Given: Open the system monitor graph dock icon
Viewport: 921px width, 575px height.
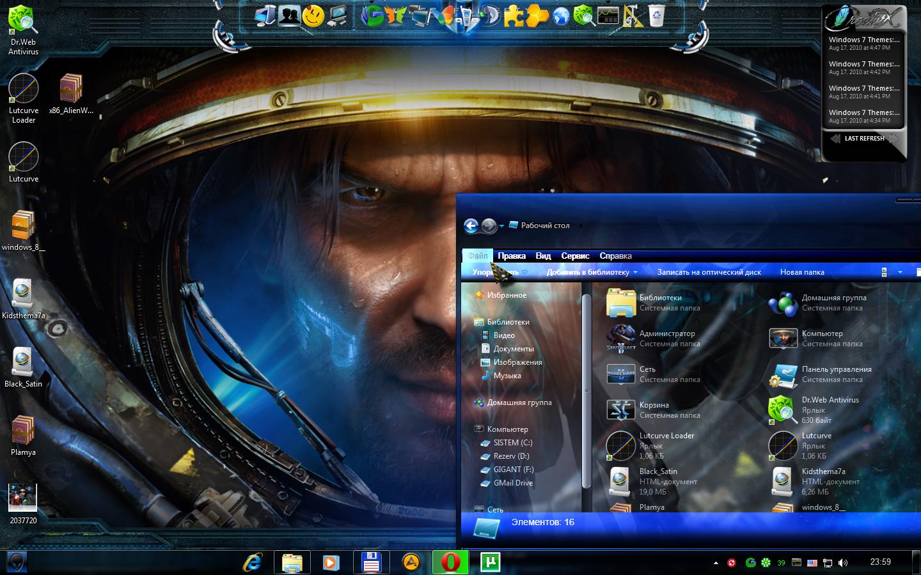Looking at the screenshot, I should click(x=608, y=16).
